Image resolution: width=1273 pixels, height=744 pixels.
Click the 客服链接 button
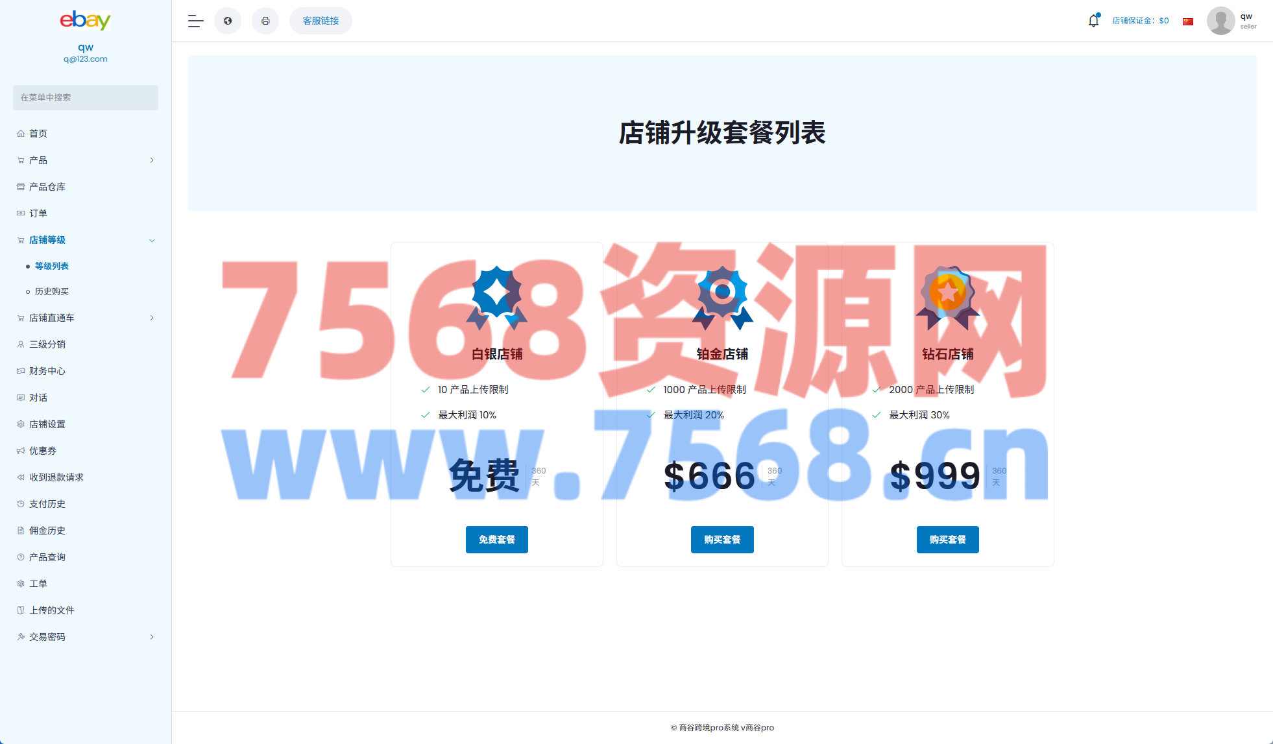pos(321,21)
